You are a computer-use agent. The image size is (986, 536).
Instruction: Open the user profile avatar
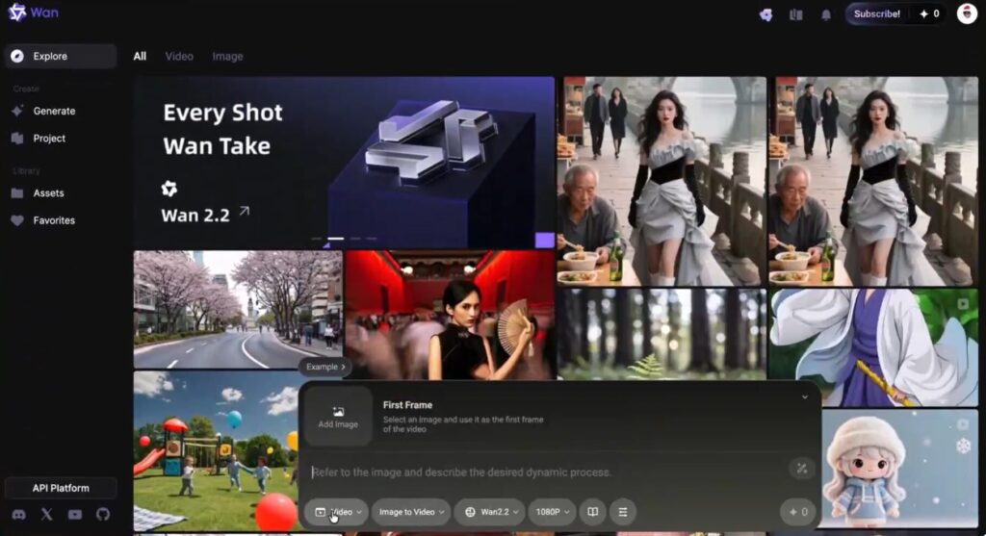pos(967,13)
